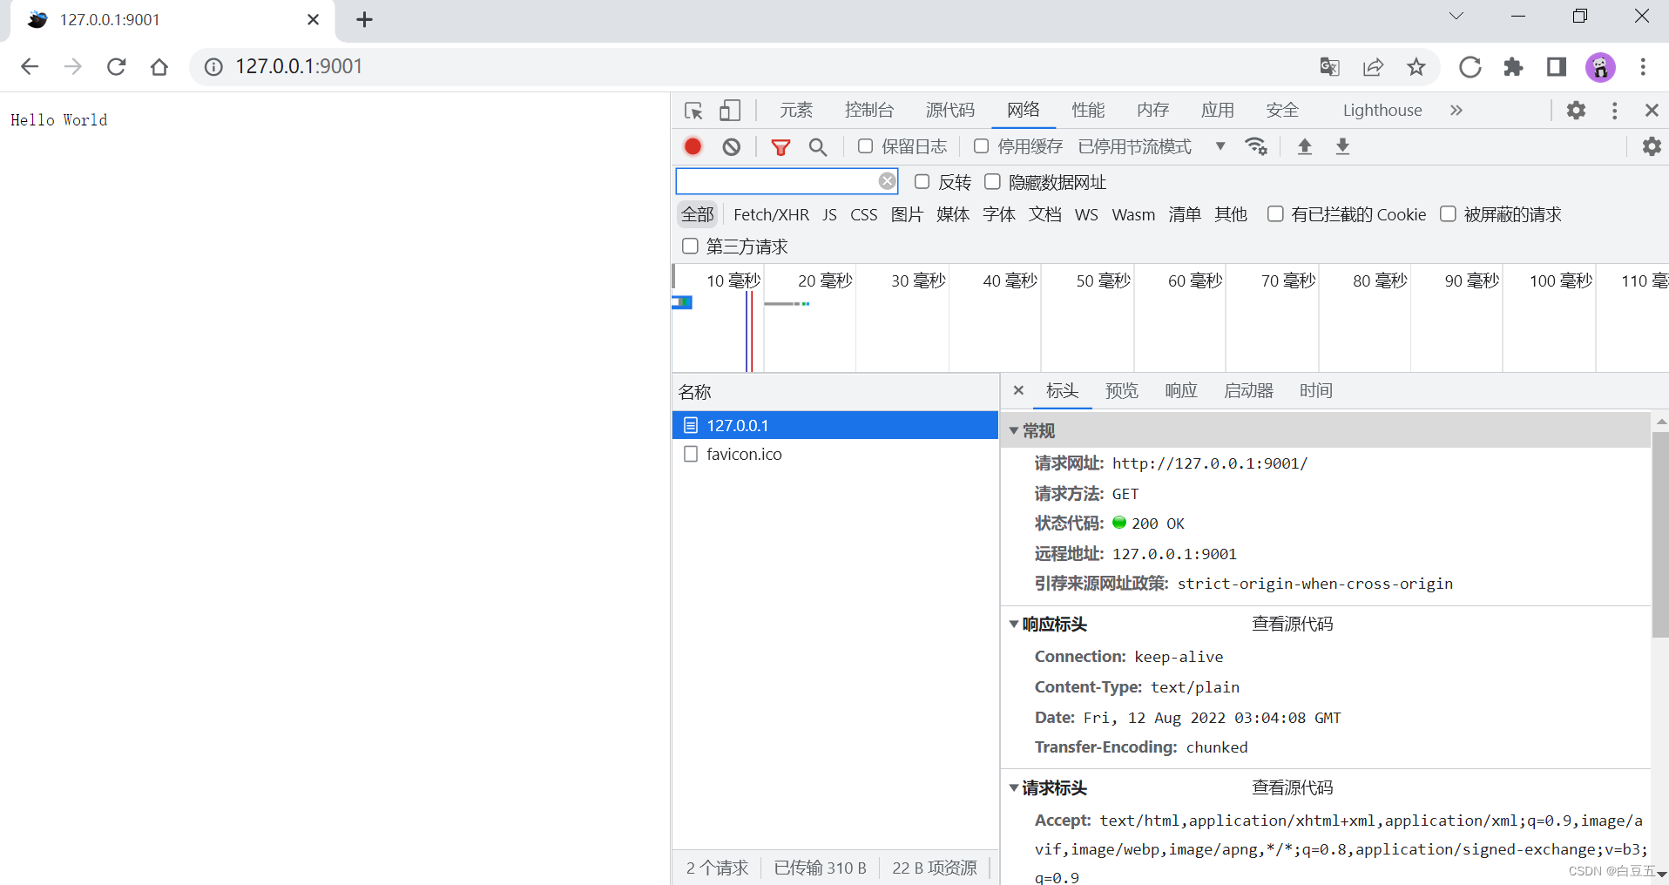Check 有已拦截的 Cookie checkbox
The image size is (1669, 885).
[x=1275, y=214]
